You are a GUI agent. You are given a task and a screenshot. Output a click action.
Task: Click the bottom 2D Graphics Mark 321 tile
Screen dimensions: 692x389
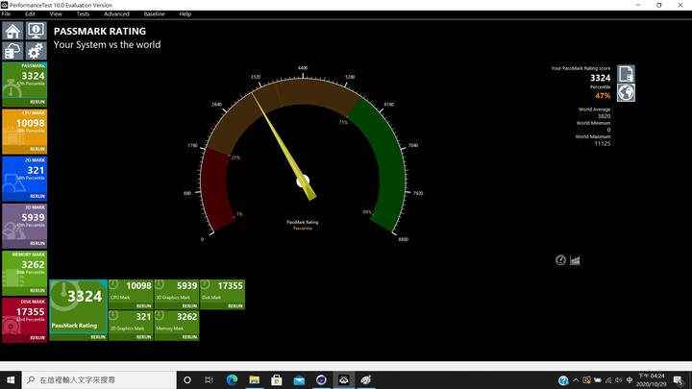click(x=131, y=326)
